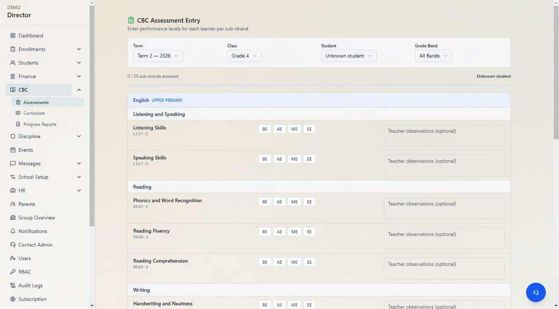Click Teacher observations field for Reading Fluency
Image resolution: width=559 pixels, height=309 pixels.
(x=444, y=238)
